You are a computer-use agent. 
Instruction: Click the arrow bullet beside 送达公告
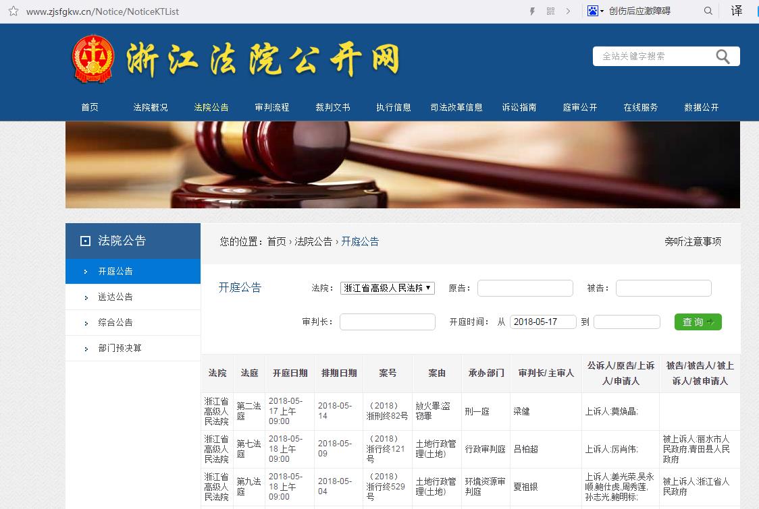(x=86, y=298)
